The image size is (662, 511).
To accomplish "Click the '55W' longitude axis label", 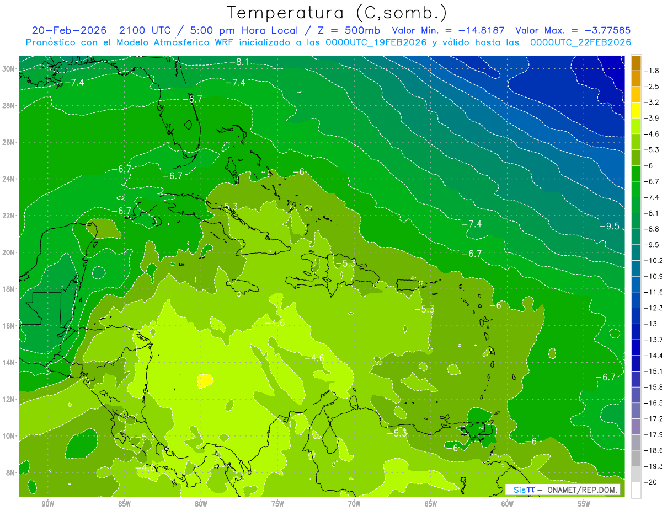I will (x=584, y=504).
